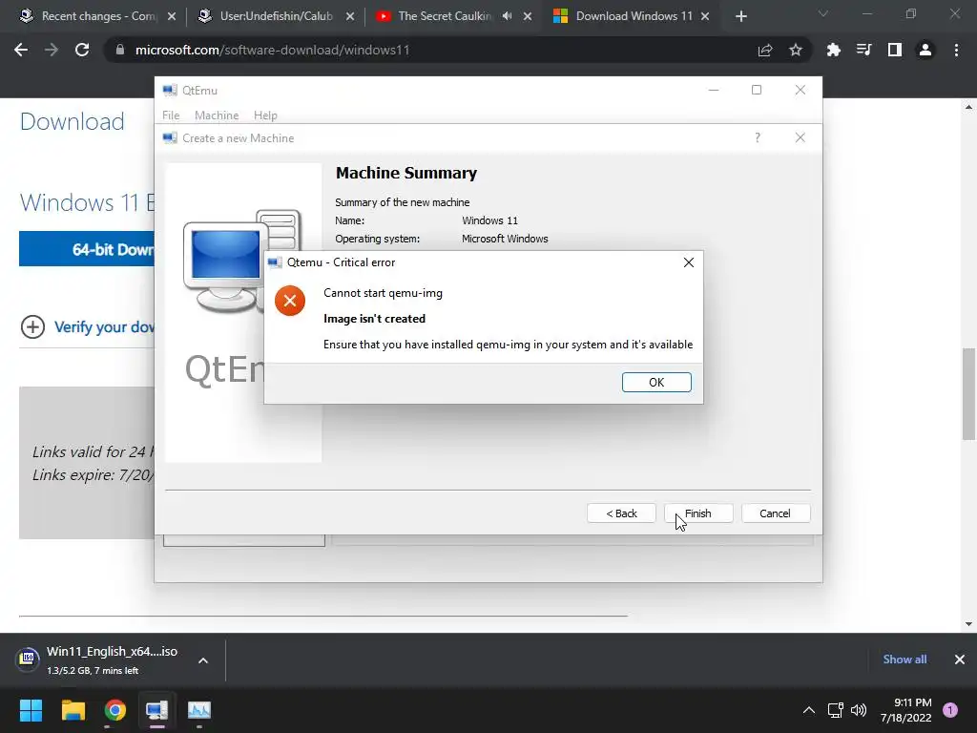Open Windows Start menu

pos(31,710)
